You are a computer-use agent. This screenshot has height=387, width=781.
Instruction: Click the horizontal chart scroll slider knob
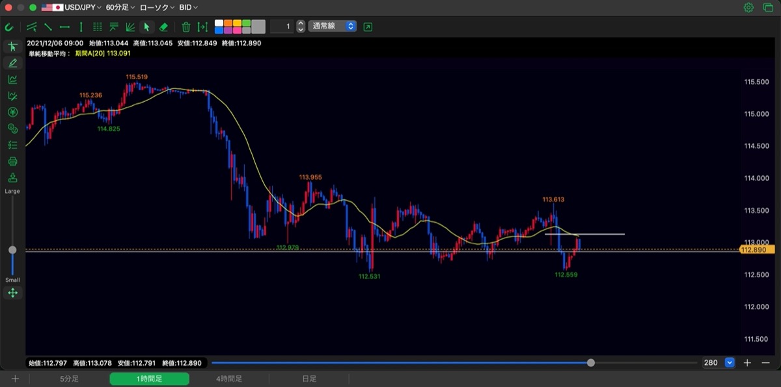(591, 363)
